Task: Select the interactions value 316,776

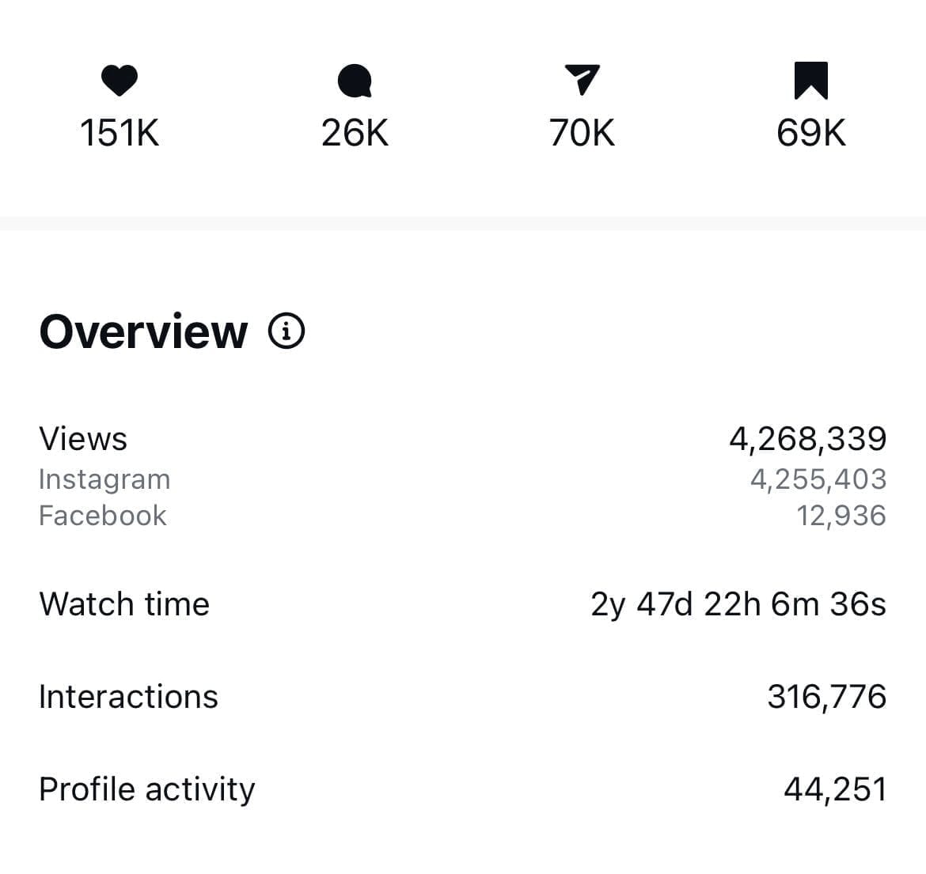Action: (x=826, y=697)
